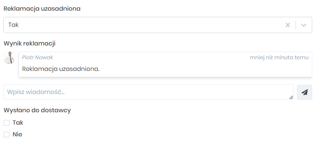Image resolution: width=315 pixels, height=145 pixels.
Task: Open the Reklamacja uzasadniona select box
Action: coord(138,25)
